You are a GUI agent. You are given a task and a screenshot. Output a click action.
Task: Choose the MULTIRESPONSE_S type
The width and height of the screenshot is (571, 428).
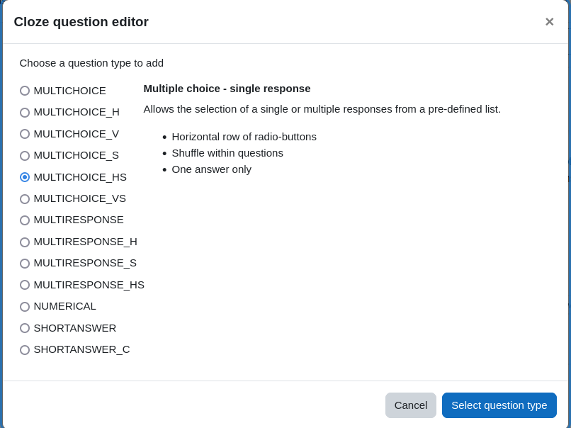pos(25,264)
